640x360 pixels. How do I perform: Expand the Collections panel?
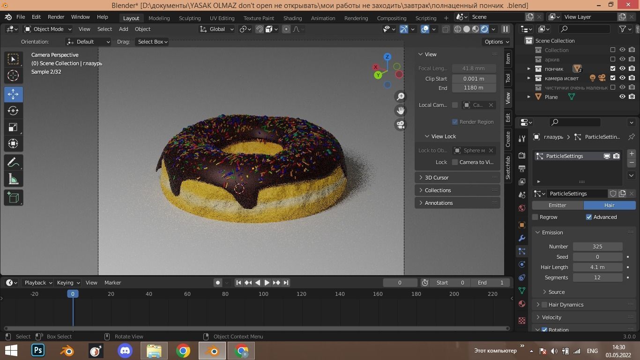coord(457,190)
